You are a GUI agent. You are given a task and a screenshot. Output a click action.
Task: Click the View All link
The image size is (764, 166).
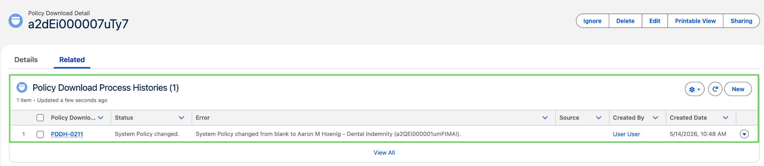tap(384, 153)
